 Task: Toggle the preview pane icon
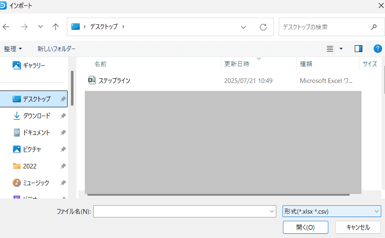point(358,49)
